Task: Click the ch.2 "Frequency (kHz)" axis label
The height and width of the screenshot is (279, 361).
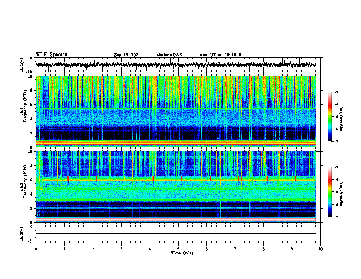Action: point(26,181)
